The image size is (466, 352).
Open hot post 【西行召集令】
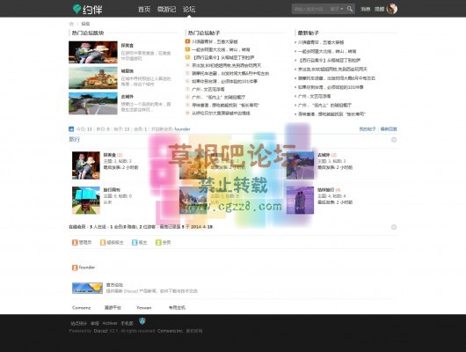223,57
